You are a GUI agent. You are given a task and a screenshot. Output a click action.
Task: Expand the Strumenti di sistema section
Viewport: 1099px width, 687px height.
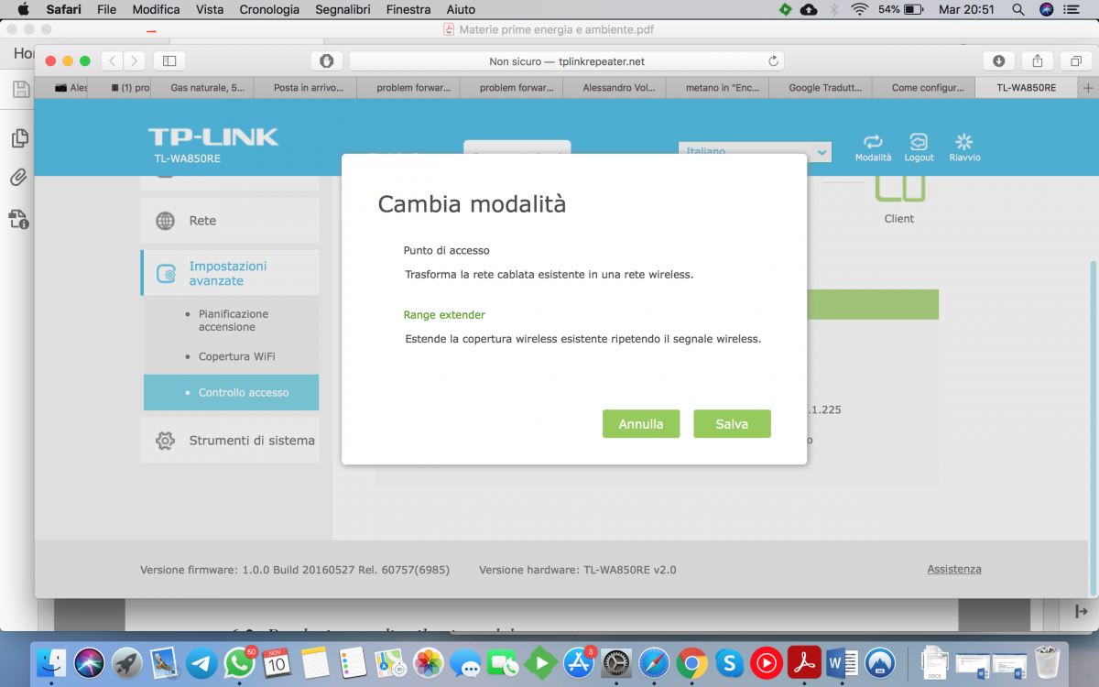point(229,441)
